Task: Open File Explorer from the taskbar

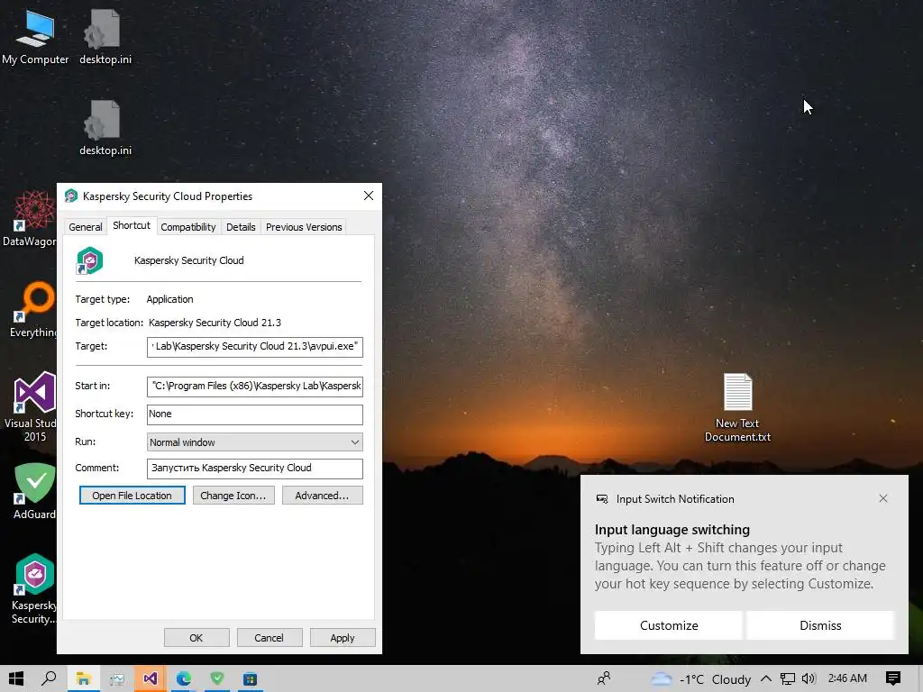Action: 83,678
